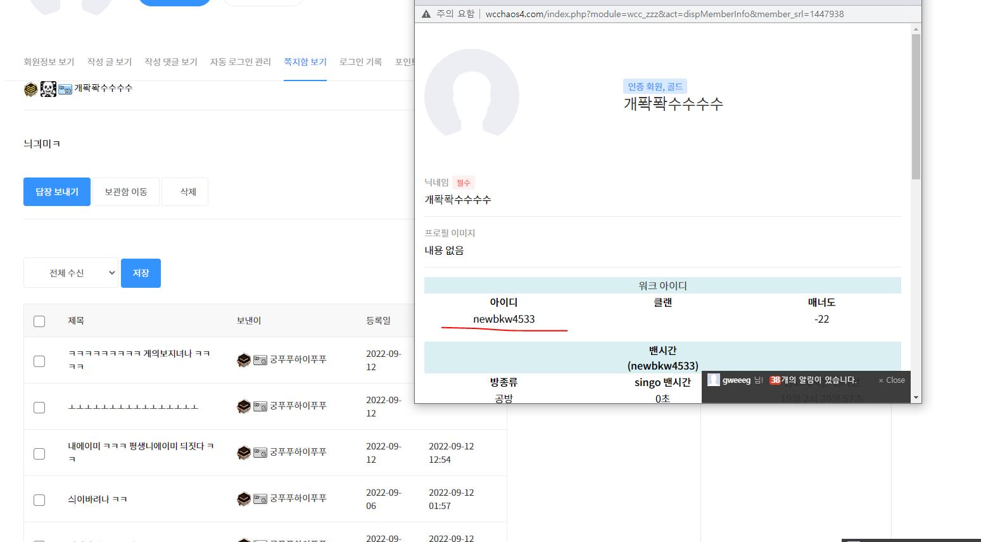The image size is (981, 542).
Task: Click gweeeg avatar icon in notification bar
Action: point(714,380)
